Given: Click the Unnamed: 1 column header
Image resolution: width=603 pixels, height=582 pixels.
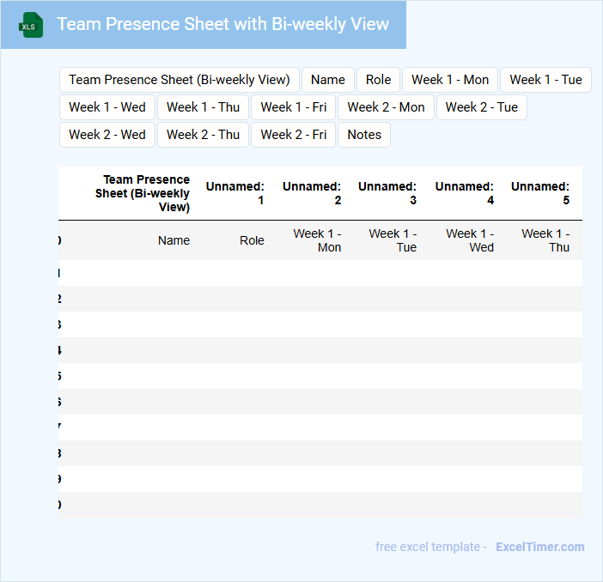Looking at the screenshot, I should tap(234, 193).
